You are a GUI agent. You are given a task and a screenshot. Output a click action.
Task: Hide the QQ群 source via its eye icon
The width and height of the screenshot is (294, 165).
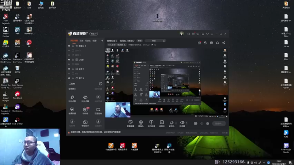(x=69, y=60)
